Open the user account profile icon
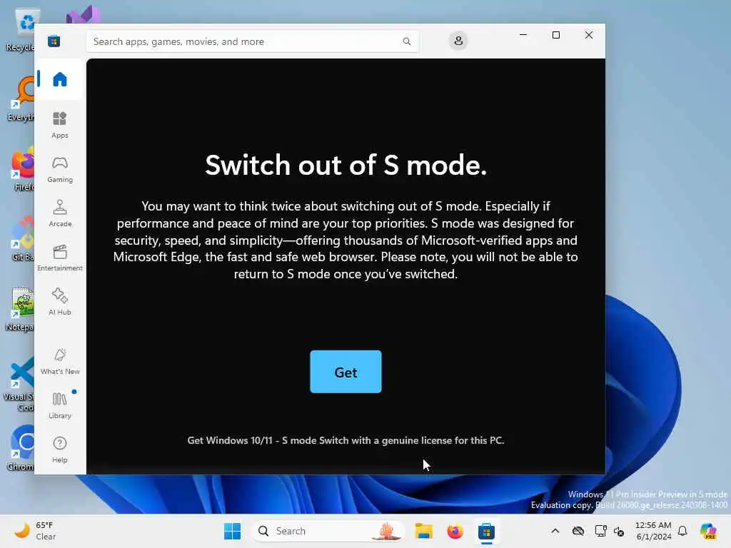This screenshot has width=731, height=548. pos(458,41)
